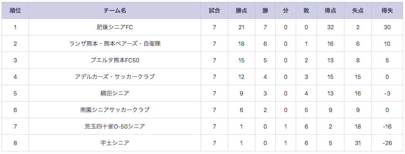This screenshot has height=154, width=405.
Task: Select 南園シニアサッカークラブ team name
Action: (115, 110)
